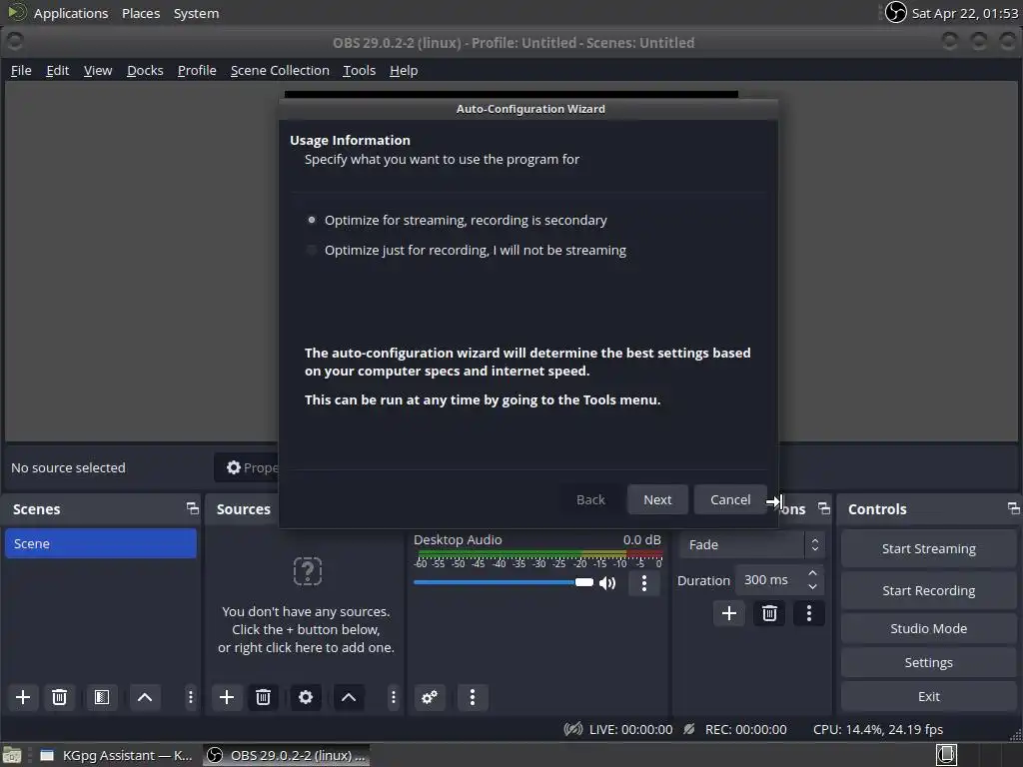Mute Desktop Audio speaker icon

click(x=607, y=582)
